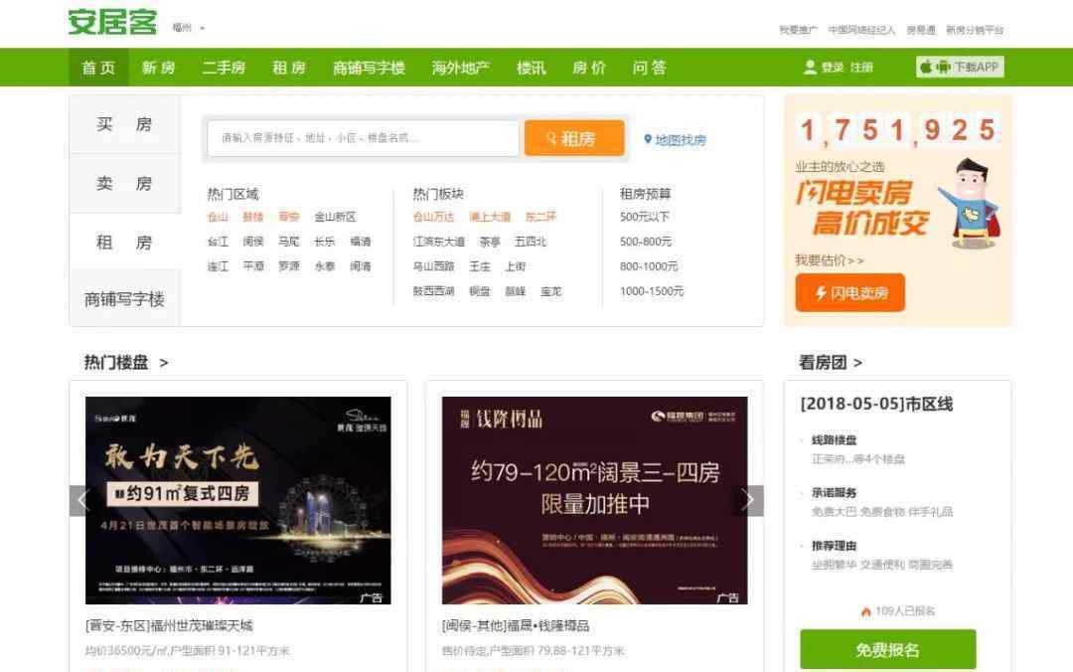Screen dimensions: 1073x672
Task: Click the previous arrow on the carousel
Action: 83,500
